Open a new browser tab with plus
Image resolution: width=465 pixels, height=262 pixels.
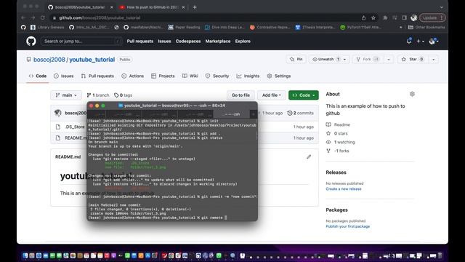click(x=195, y=7)
